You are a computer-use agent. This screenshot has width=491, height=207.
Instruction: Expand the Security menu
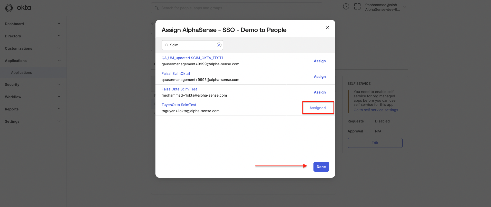59,84
